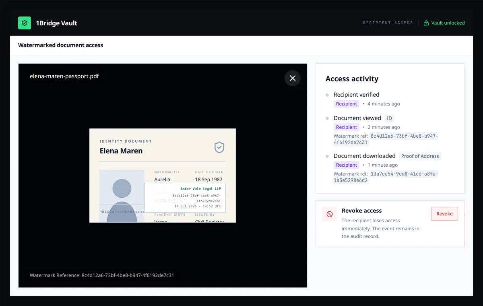Click watermark ref 8c4d12a6 in activity list

(386, 139)
